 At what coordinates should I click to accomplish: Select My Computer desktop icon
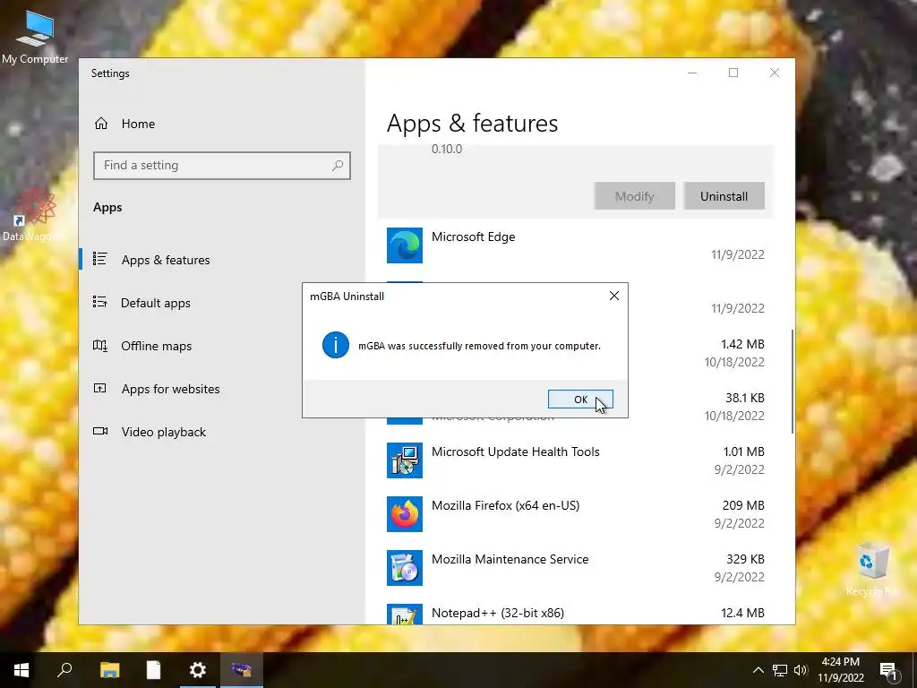click(x=35, y=36)
